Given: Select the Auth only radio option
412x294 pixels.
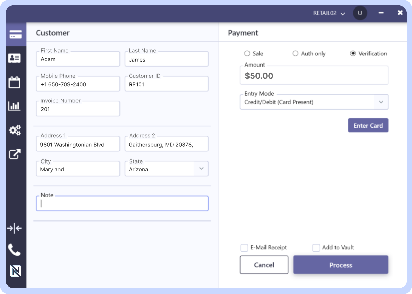Looking at the screenshot, I should pyautogui.click(x=295, y=53).
